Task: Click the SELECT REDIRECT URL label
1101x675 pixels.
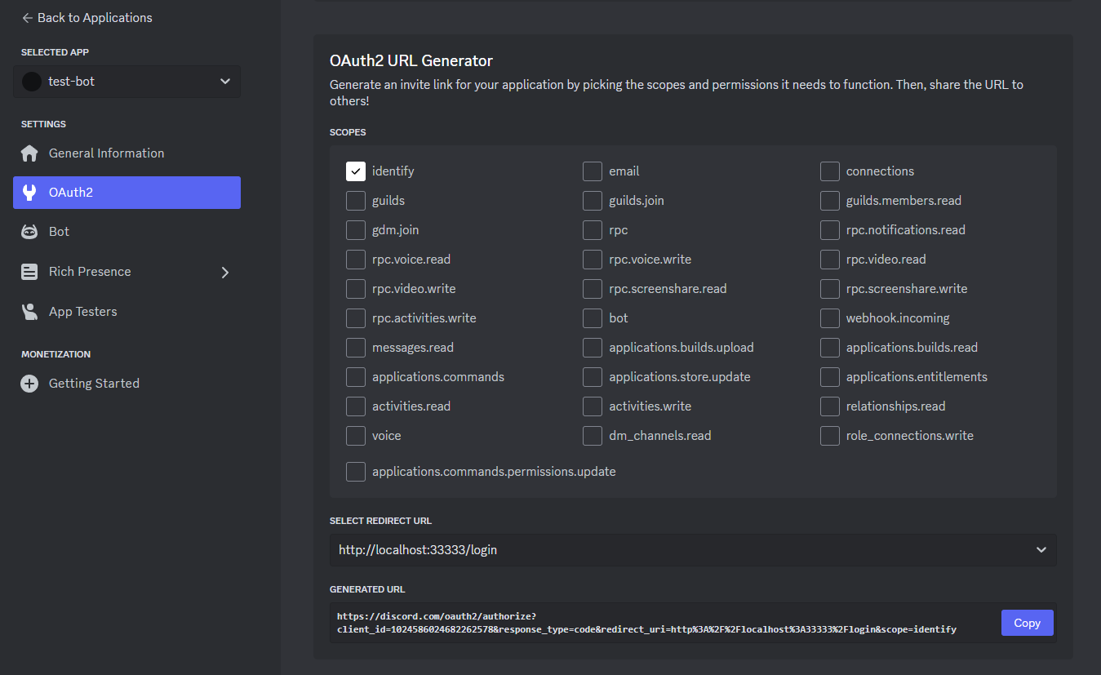Action: (380, 521)
